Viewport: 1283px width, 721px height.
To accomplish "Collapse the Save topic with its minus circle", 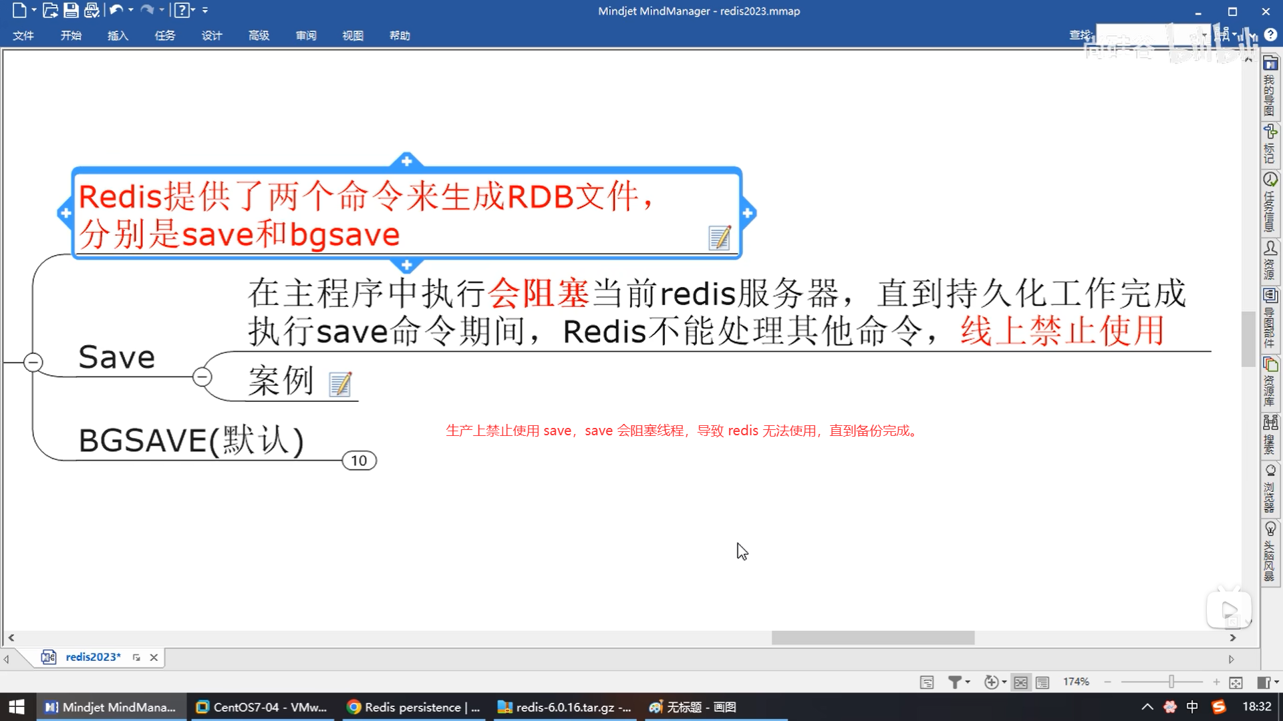I will point(202,377).
